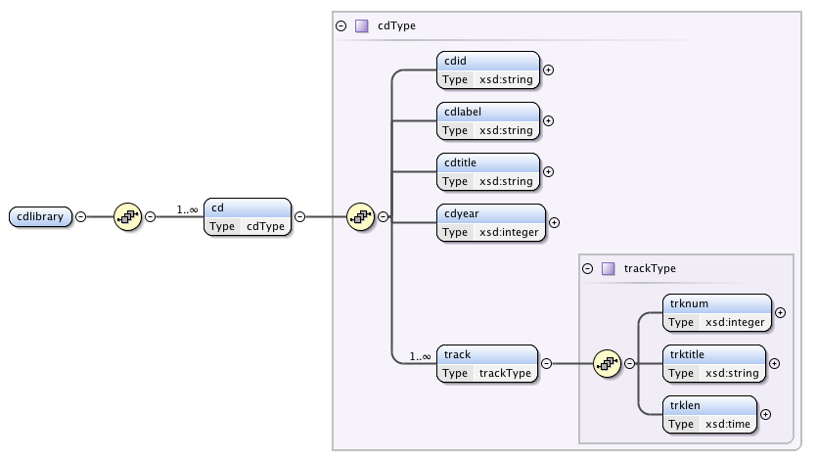Collapse the trackType group header
Viewport: 817px width, 460px height.
(x=587, y=268)
